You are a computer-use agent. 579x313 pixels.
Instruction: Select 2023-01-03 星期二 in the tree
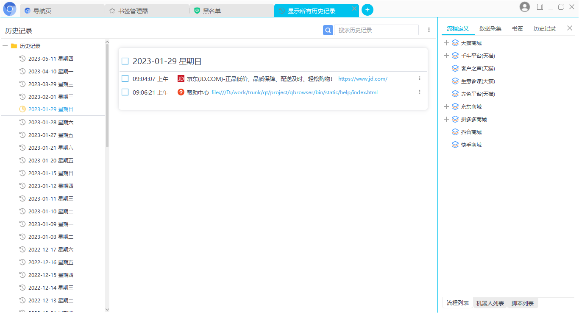tap(51, 237)
